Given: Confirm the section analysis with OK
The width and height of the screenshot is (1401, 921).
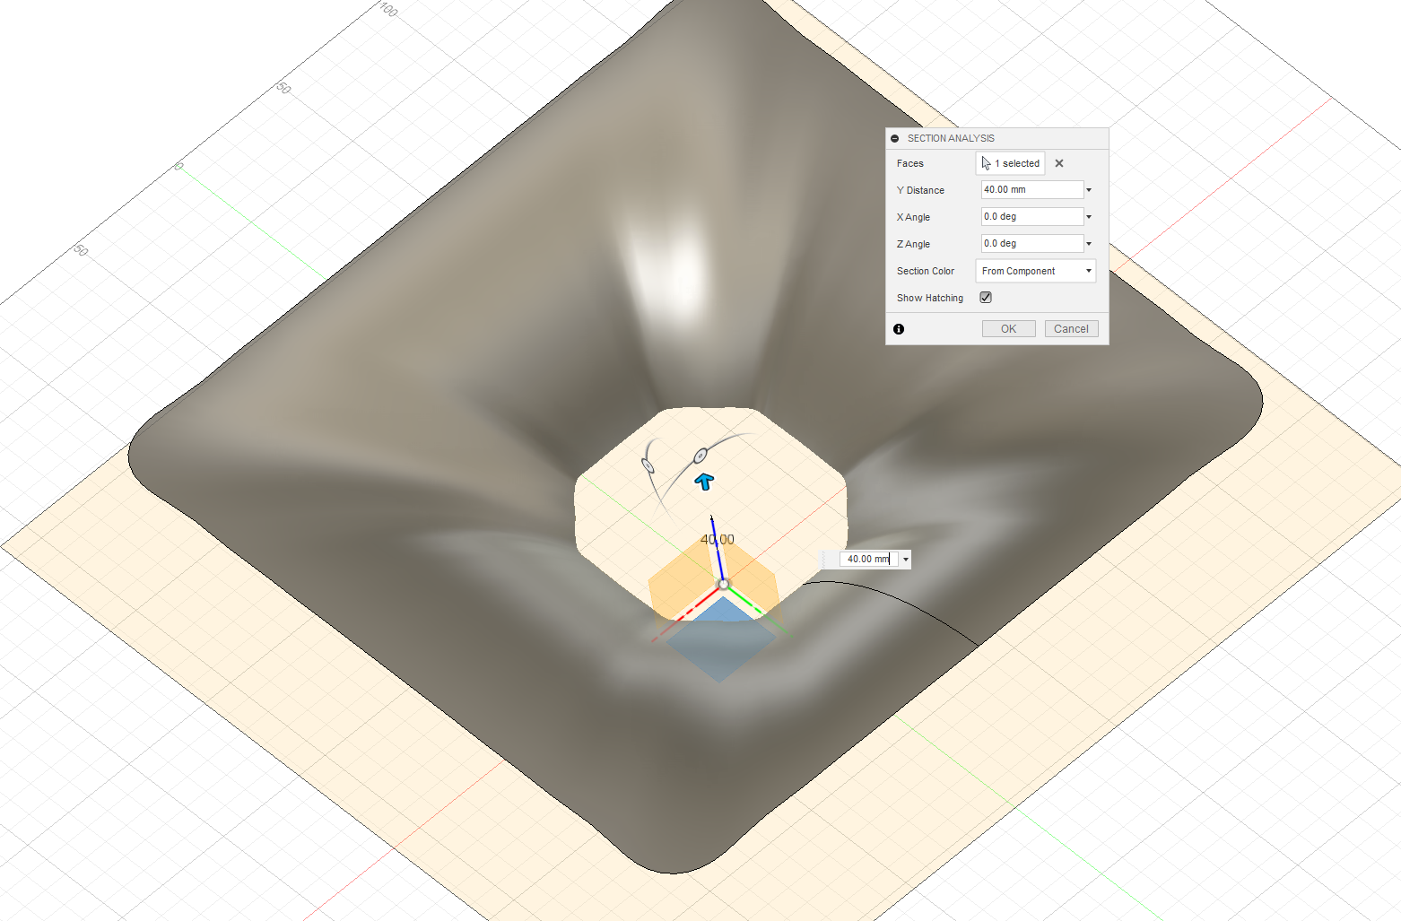Looking at the screenshot, I should (x=1008, y=329).
